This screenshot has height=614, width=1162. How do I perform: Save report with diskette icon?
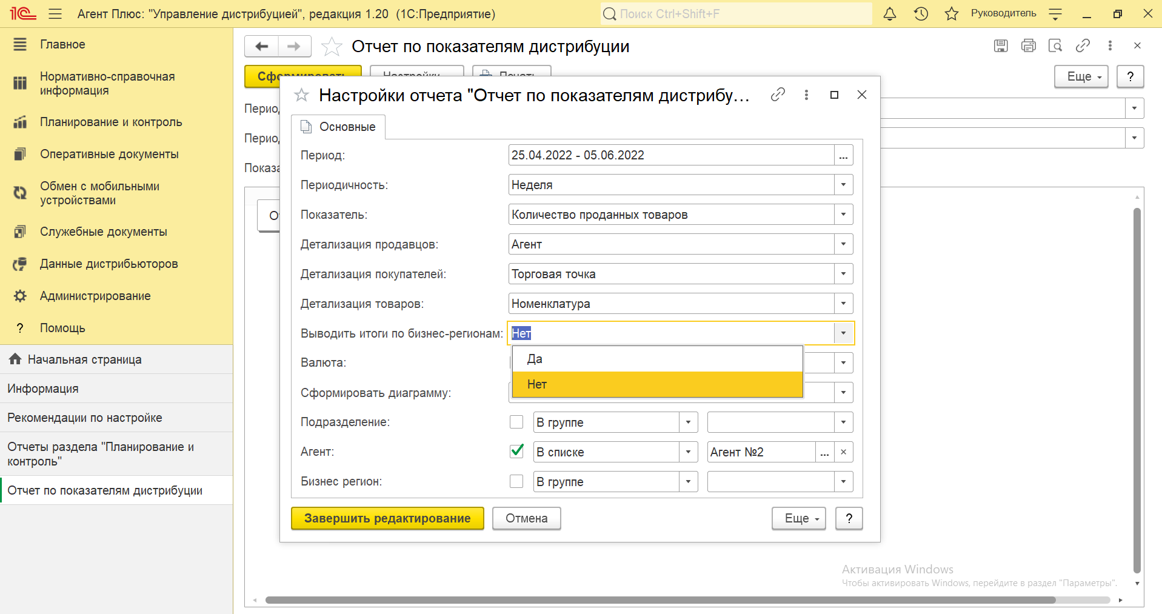pos(1001,45)
